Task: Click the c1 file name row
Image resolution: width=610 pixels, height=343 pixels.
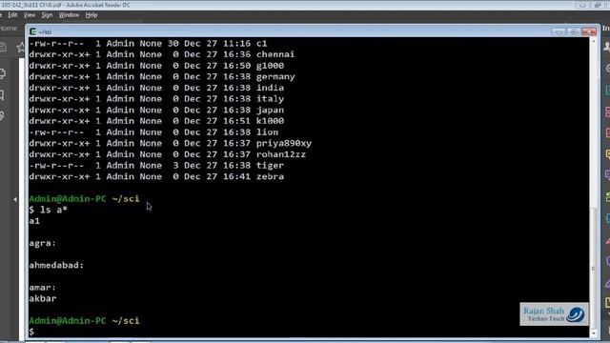Action: click(261, 43)
